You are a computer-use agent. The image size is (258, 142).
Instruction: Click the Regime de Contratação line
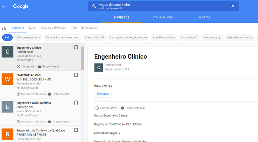point(118,124)
